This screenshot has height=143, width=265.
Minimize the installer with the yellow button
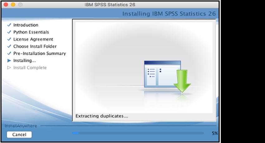[13, 5]
